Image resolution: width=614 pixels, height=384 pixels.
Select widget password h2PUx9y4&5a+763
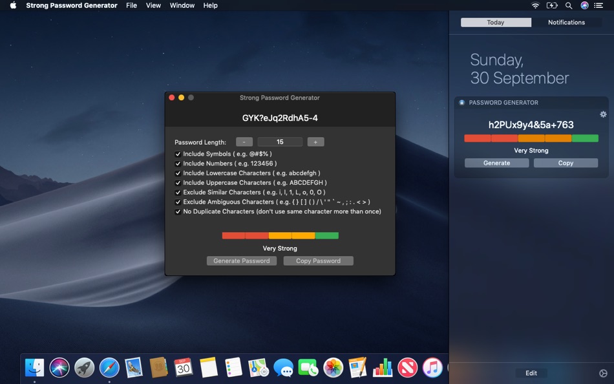click(x=531, y=125)
